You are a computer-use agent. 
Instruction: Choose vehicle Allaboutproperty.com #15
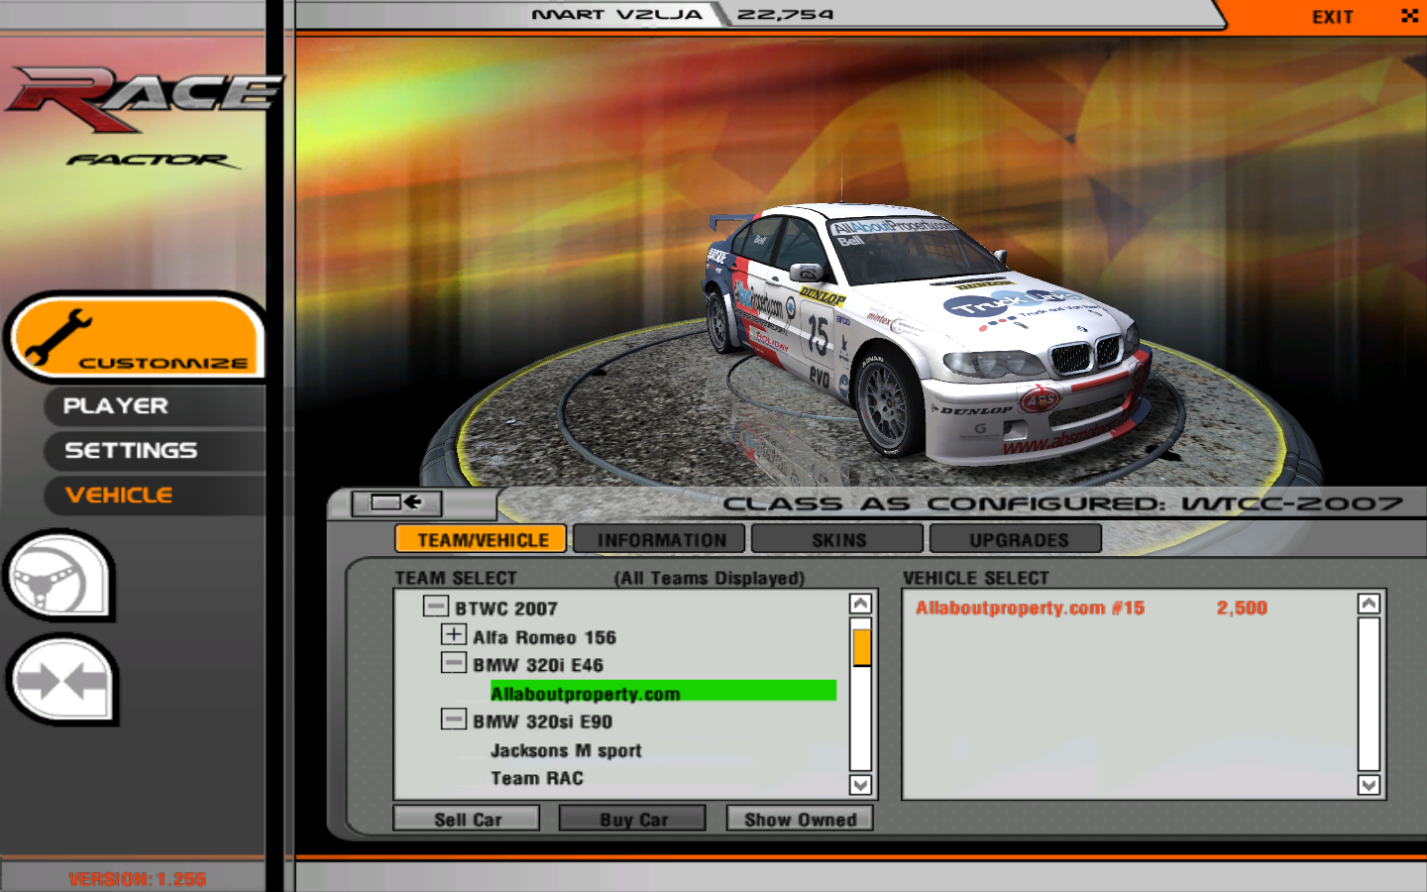click(1030, 608)
